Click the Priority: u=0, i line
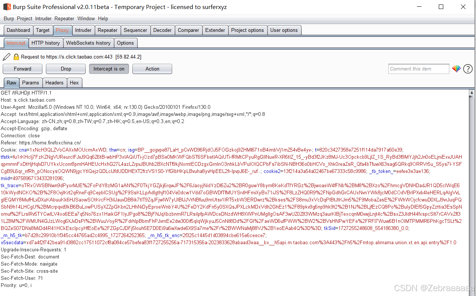 pyautogui.click(x=16, y=285)
